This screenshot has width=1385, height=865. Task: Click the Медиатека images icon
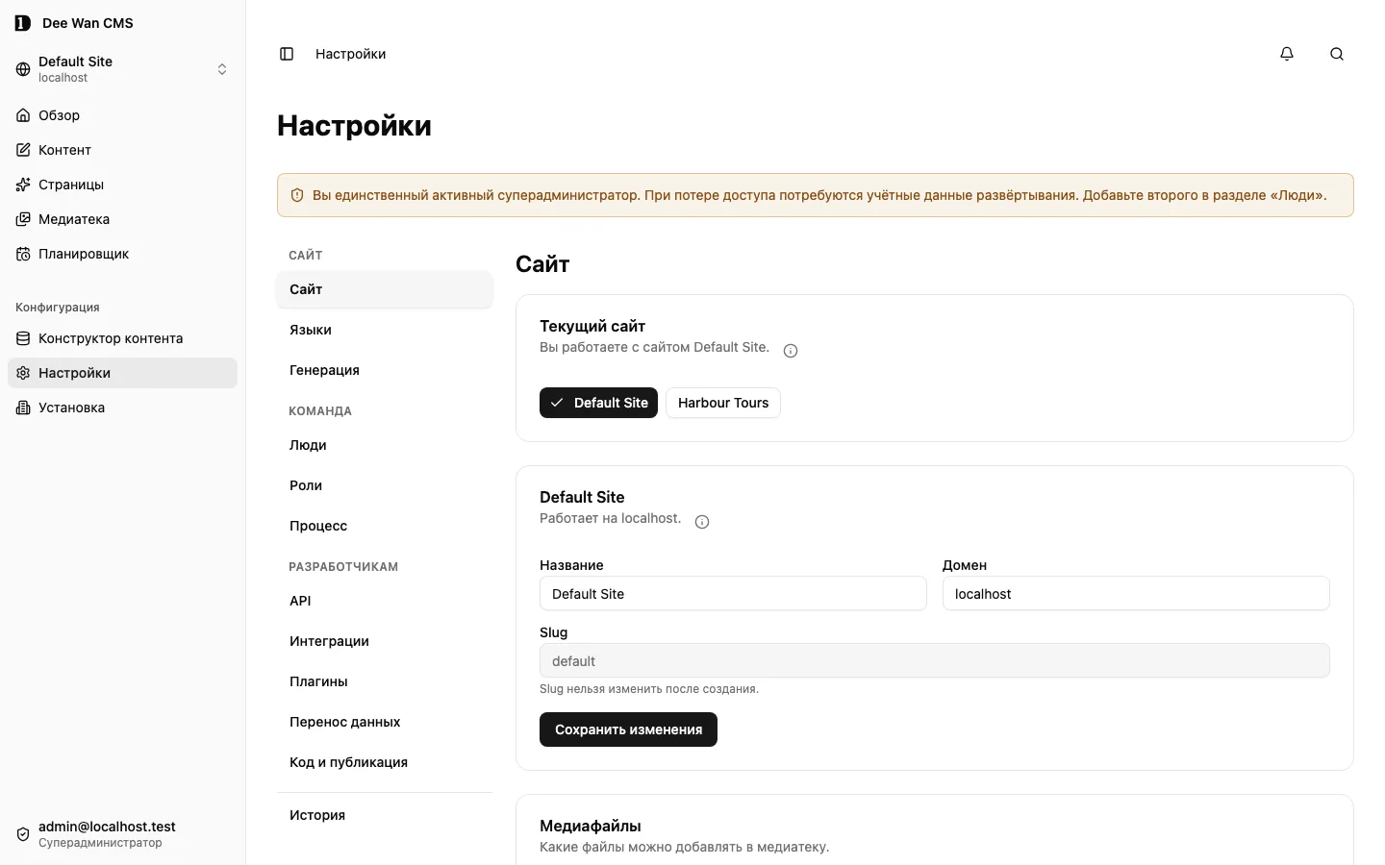(23, 219)
